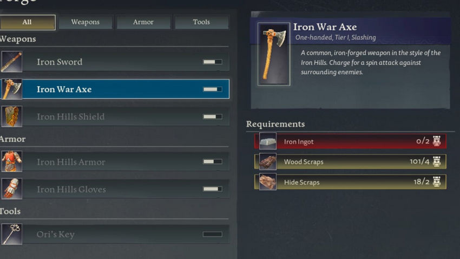Screen dimensions: 460x259
Task: Click the Iron Hills Armor icon
Action: tap(11, 161)
